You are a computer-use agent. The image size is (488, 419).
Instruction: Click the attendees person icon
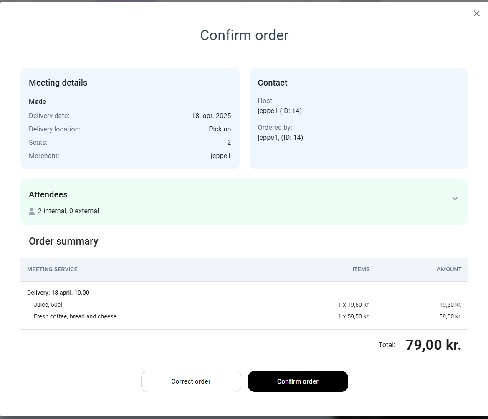pos(32,211)
